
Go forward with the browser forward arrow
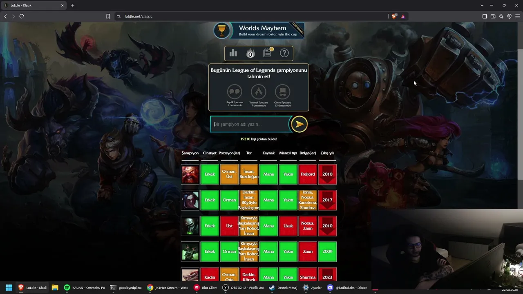point(13,16)
